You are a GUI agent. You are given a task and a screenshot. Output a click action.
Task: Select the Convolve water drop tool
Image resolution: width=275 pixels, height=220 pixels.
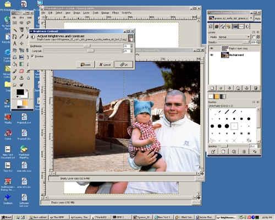coord(28,78)
